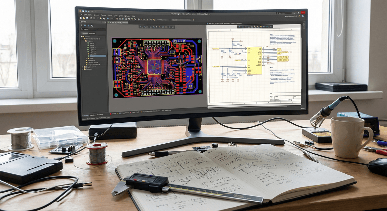Activate the Zoom magnifier icon on the toolbar

126,18
